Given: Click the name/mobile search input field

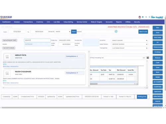Looking at the screenshot, I should coord(38,40).
